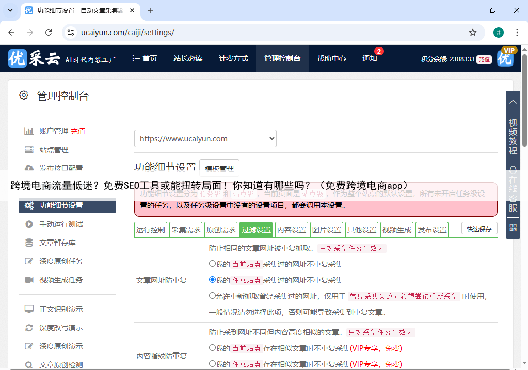
Task: Bookmark this page with star icon
Action: [x=472, y=33]
